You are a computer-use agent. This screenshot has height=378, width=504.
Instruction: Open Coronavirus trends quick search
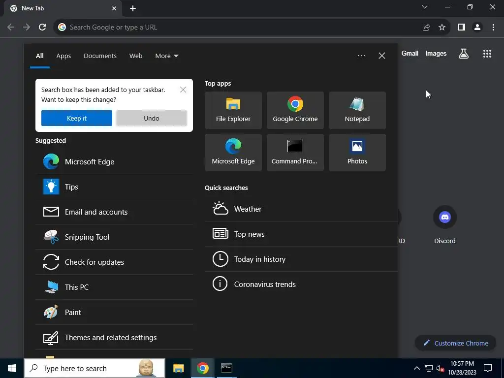coord(301,284)
